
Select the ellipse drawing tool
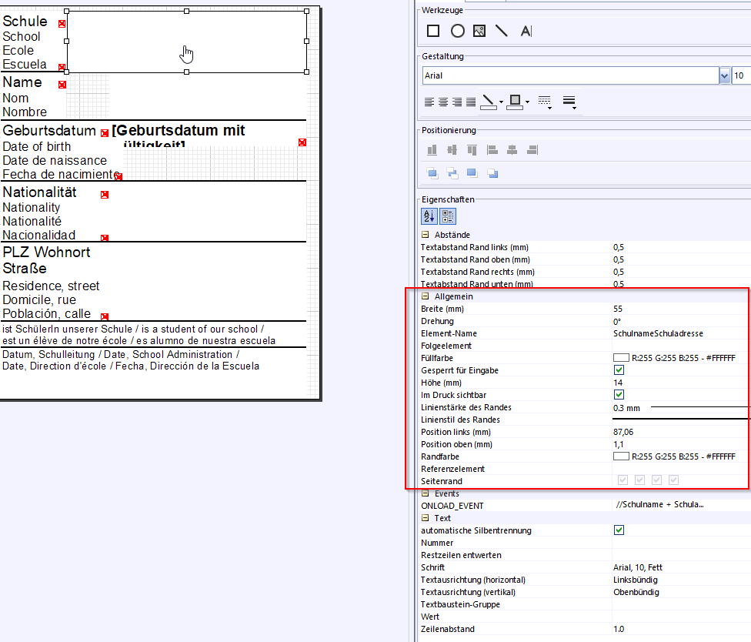pos(457,31)
